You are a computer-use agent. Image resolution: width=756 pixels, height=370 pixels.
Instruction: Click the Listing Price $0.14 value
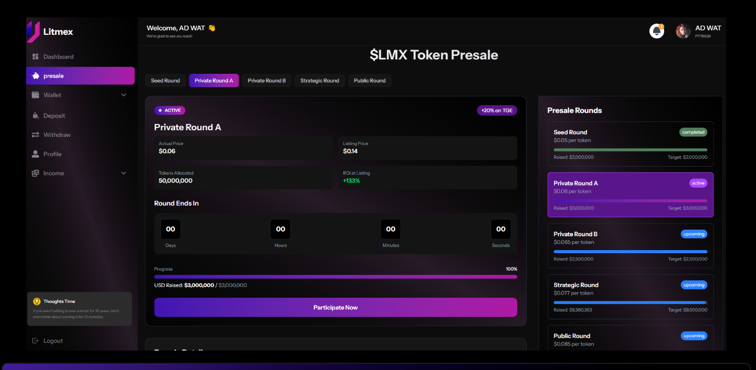click(351, 151)
